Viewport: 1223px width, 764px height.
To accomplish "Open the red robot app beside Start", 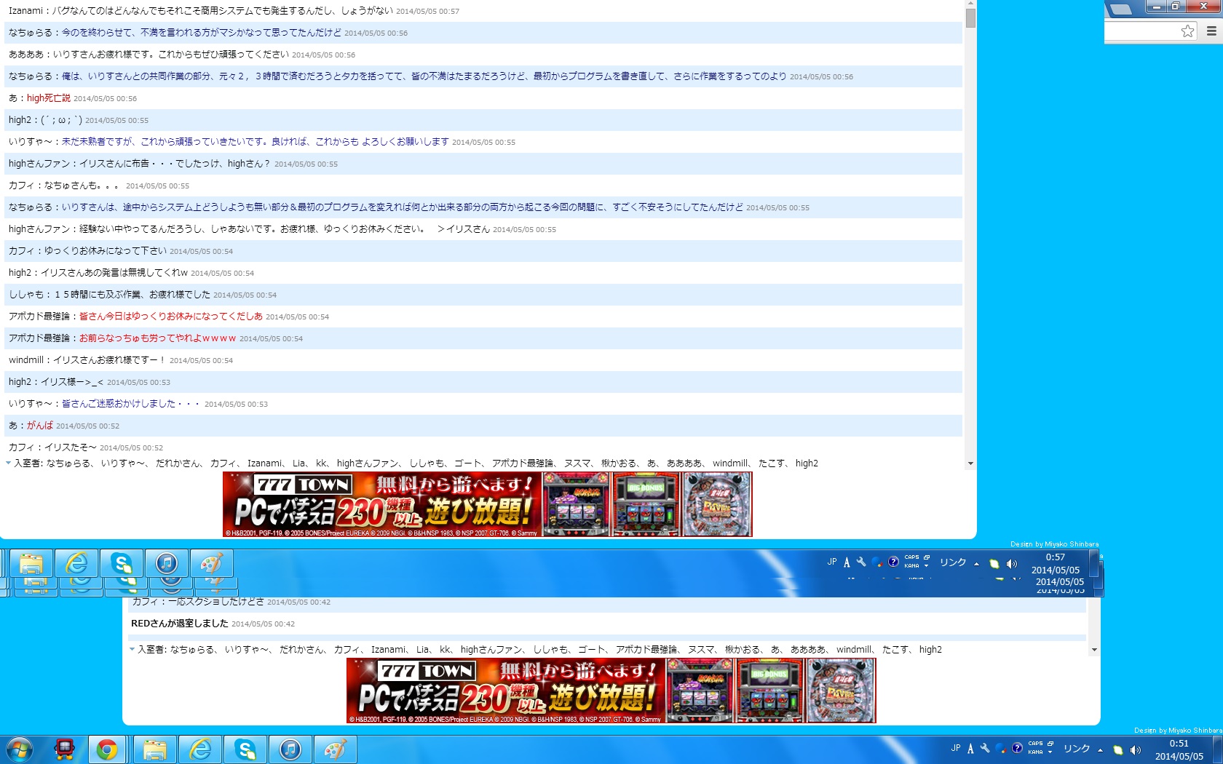I will (65, 749).
